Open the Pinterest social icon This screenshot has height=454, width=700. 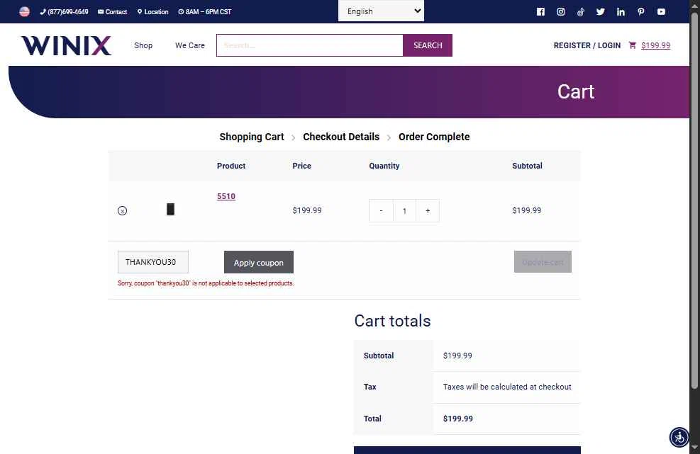(641, 11)
